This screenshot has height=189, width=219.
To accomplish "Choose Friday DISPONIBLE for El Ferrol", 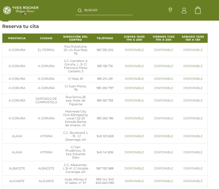I will coord(164,50).
